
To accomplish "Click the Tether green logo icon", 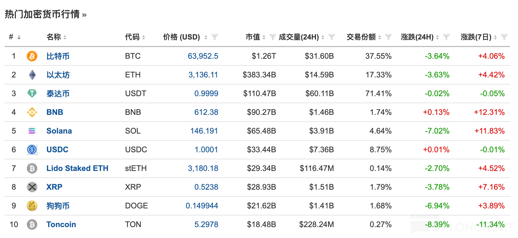I will click(32, 93).
